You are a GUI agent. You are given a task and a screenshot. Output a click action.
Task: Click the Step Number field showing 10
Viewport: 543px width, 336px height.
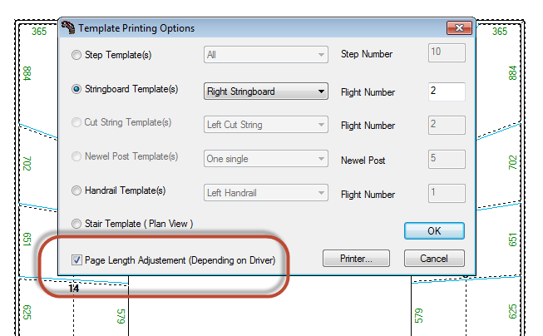point(447,52)
